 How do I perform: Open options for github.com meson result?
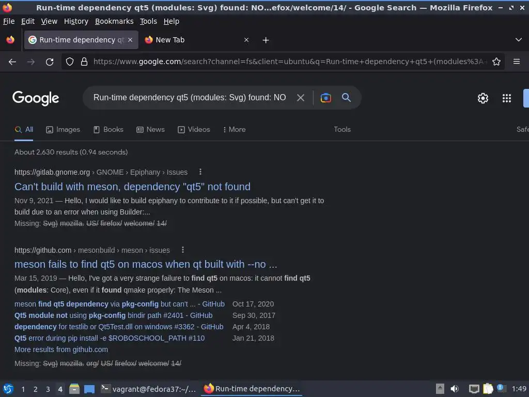coord(183,250)
